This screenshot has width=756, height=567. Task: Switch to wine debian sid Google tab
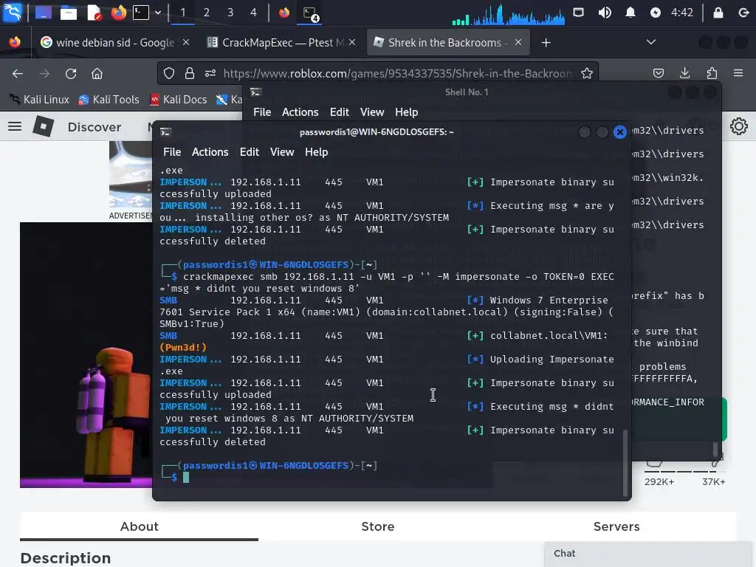tap(114, 42)
